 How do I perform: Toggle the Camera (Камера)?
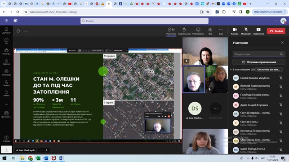235,31
